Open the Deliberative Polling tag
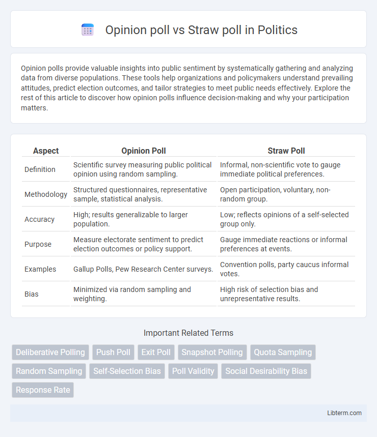This screenshot has width=377, height=437. pyautogui.click(x=50, y=352)
